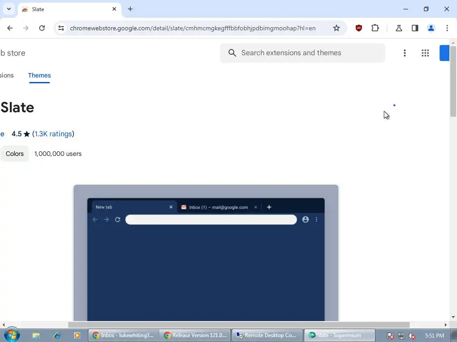The width and height of the screenshot is (457, 342).
Task: Click the scroll right arrow of horizontal scrollbar
Action: [x=446, y=325]
